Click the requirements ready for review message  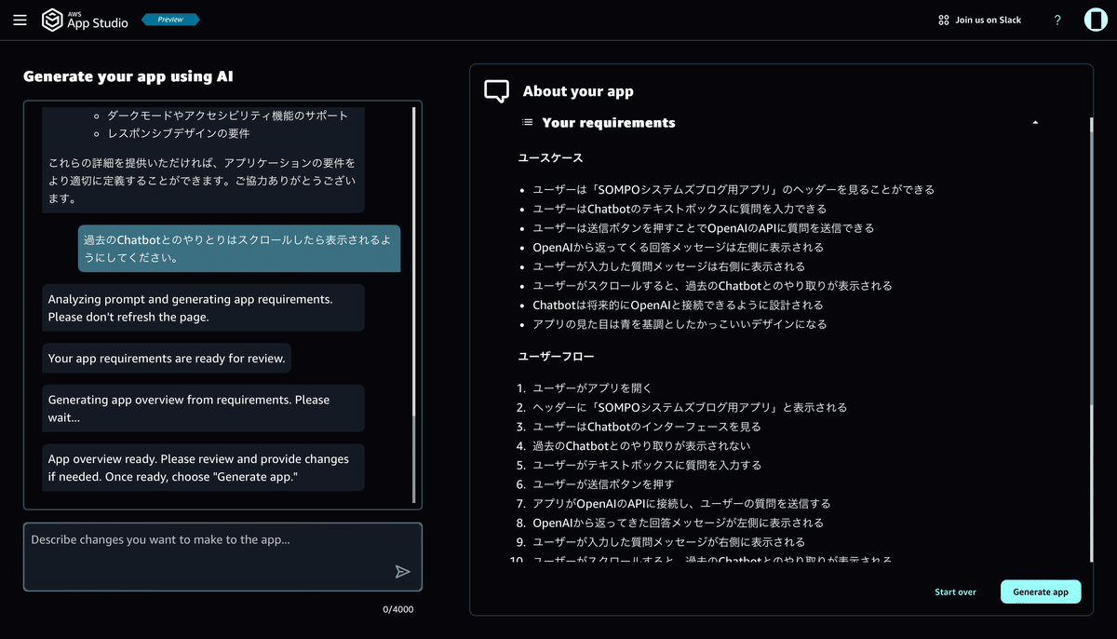166,358
